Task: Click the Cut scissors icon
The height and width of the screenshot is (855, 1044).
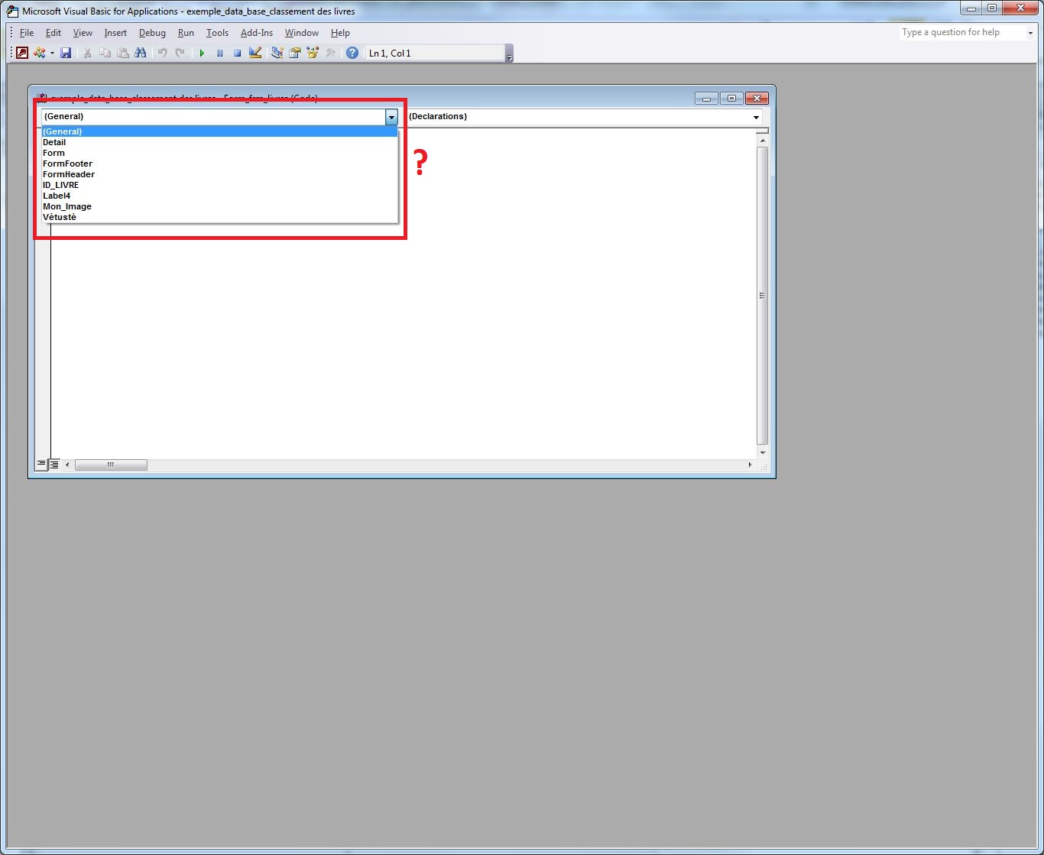Action: pos(87,53)
